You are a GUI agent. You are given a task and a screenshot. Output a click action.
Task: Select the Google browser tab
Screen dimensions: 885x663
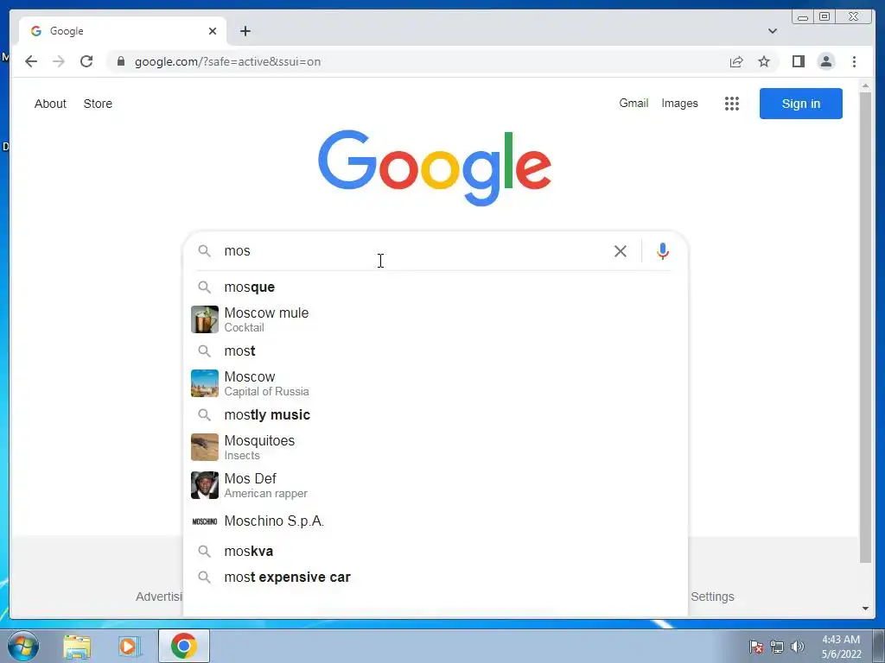click(123, 31)
